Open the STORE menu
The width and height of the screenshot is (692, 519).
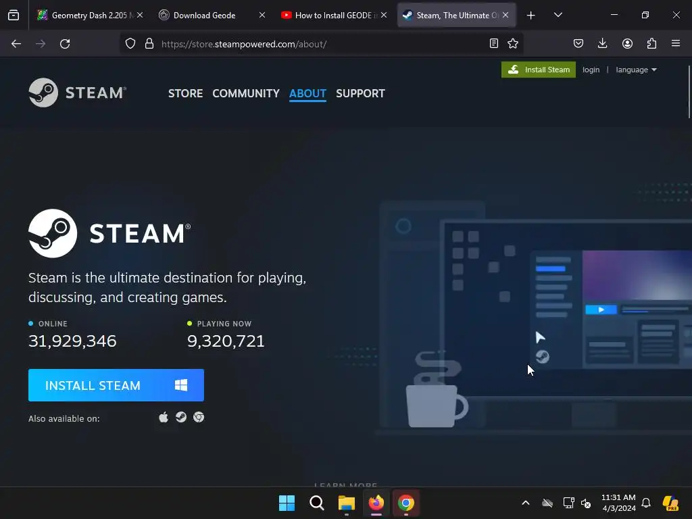click(x=185, y=93)
